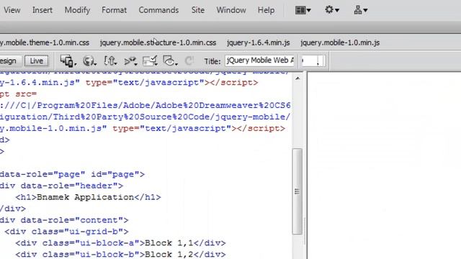Image resolution: width=461 pixels, height=259 pixels.
Task: Click the Check browser compatibility icon
Action: coord(150,60)
